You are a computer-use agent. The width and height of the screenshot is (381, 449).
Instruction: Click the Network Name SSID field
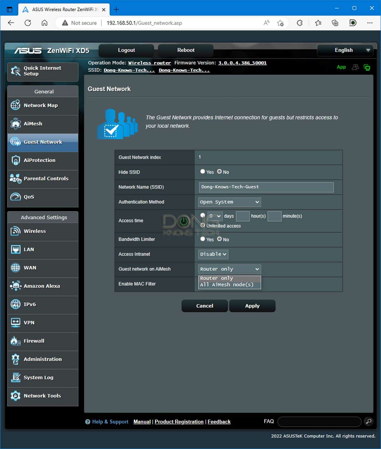[x=266, y=187]
